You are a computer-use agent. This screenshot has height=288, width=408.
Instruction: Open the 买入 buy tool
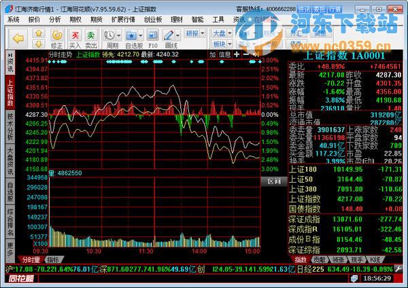click(x=75, y=35)
